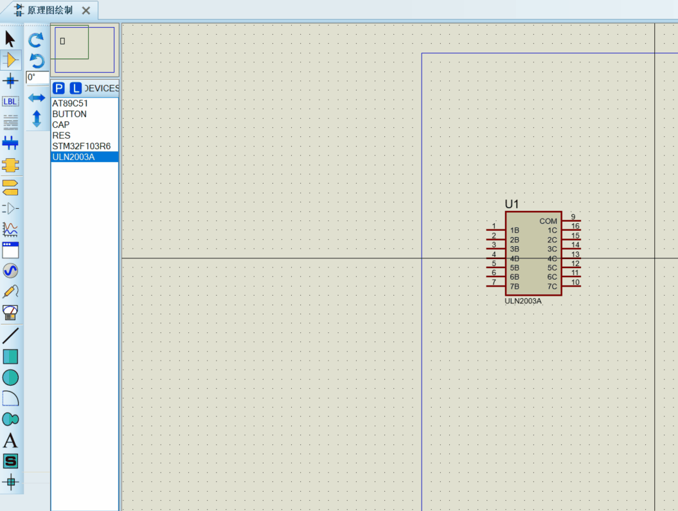Open Library manager with the L button
This screenshot has height=511, width=678.
pos(75,88)
